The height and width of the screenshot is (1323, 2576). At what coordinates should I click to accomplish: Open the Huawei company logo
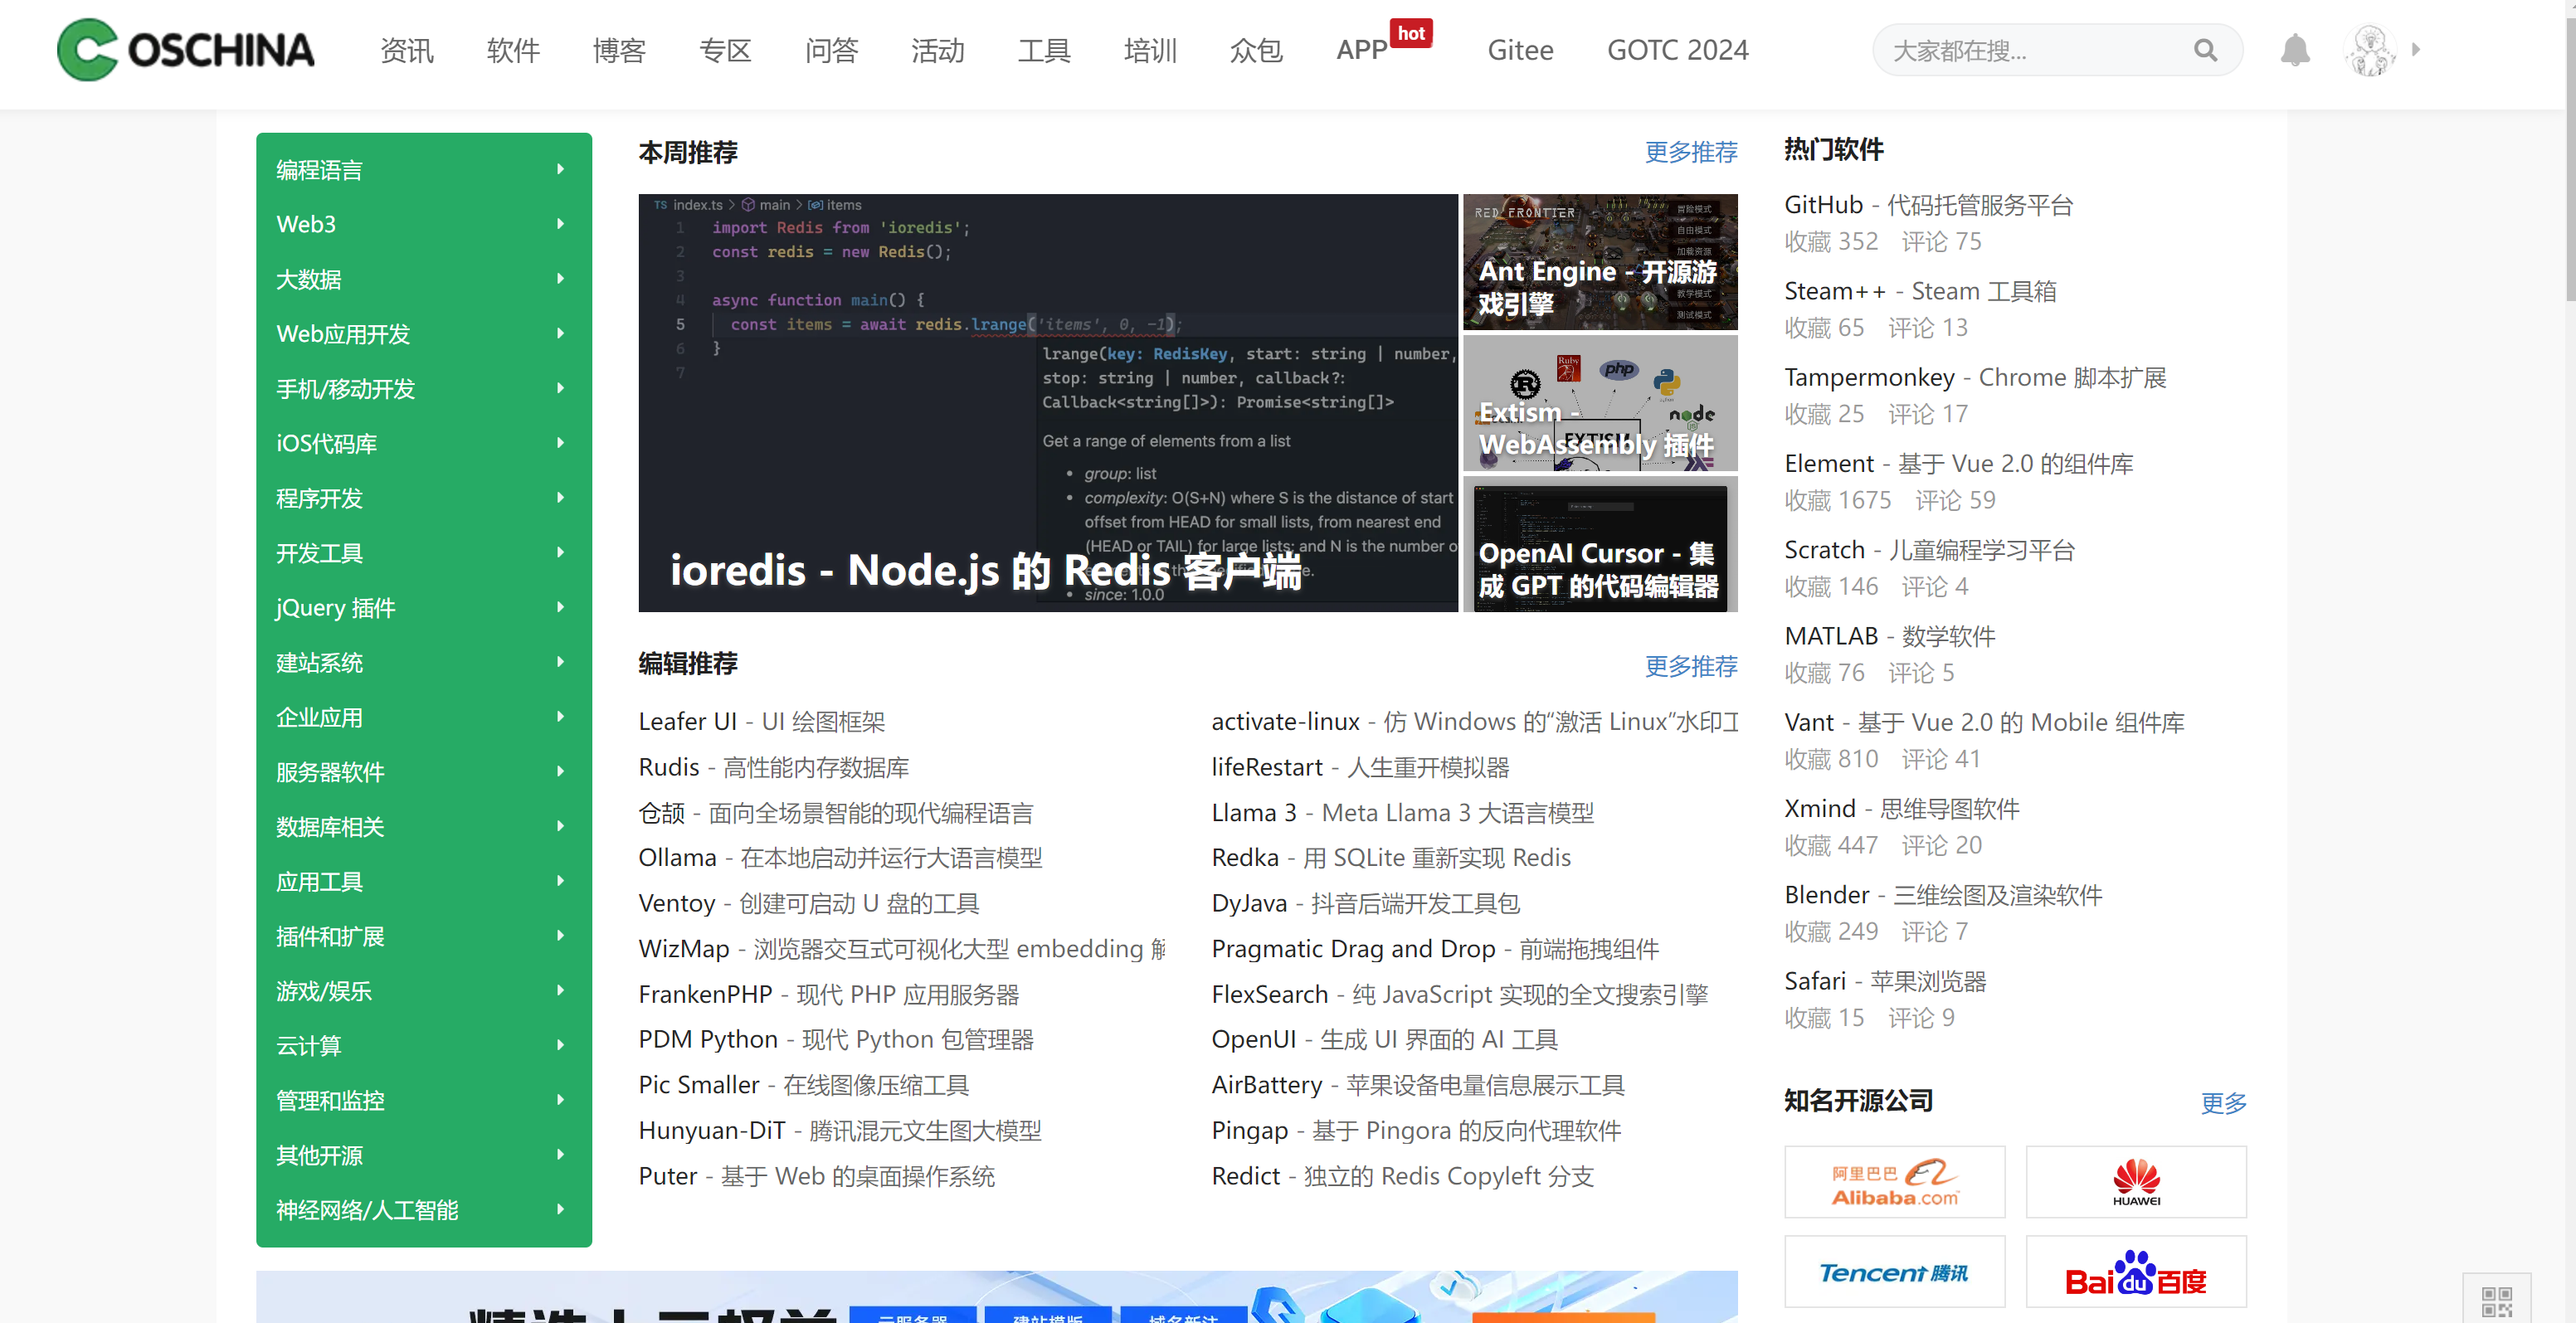[x=2135, y=1182]
